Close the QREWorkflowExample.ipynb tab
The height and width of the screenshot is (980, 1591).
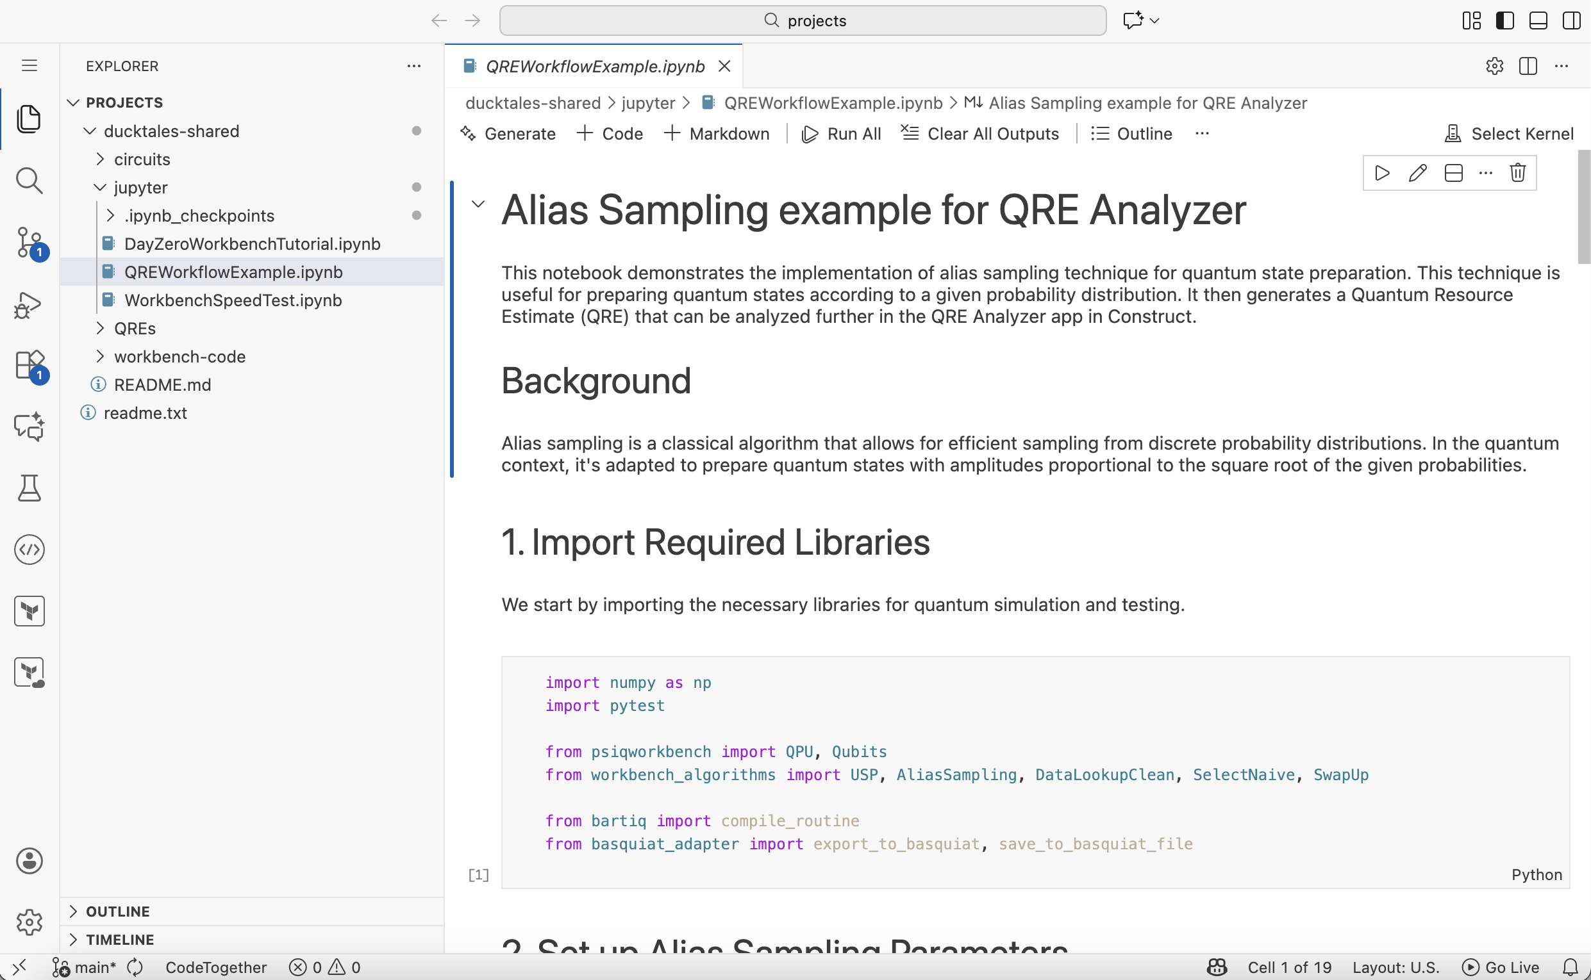(x=724, y=66)
